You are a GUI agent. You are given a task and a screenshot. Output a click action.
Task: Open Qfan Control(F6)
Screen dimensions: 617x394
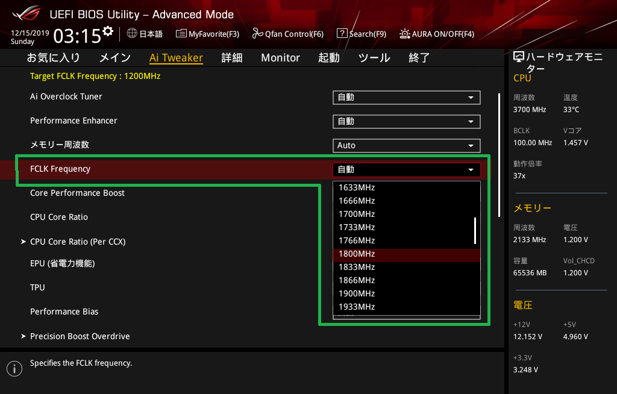tap(287, 34)
